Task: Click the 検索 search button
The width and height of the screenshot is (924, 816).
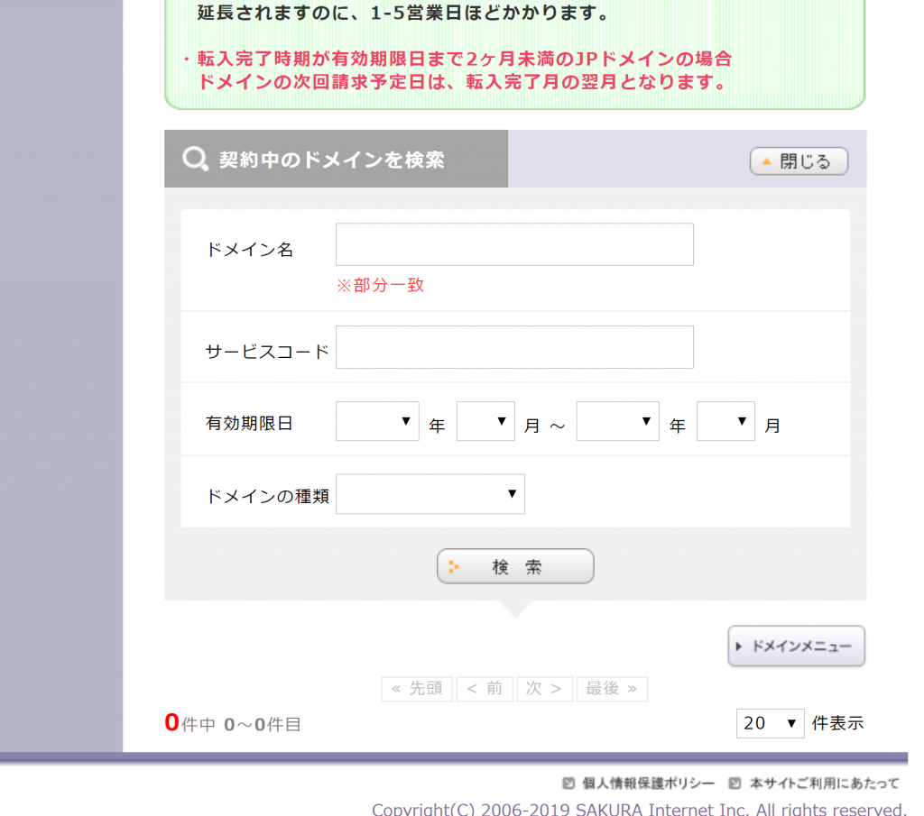Action: [515, 566]
